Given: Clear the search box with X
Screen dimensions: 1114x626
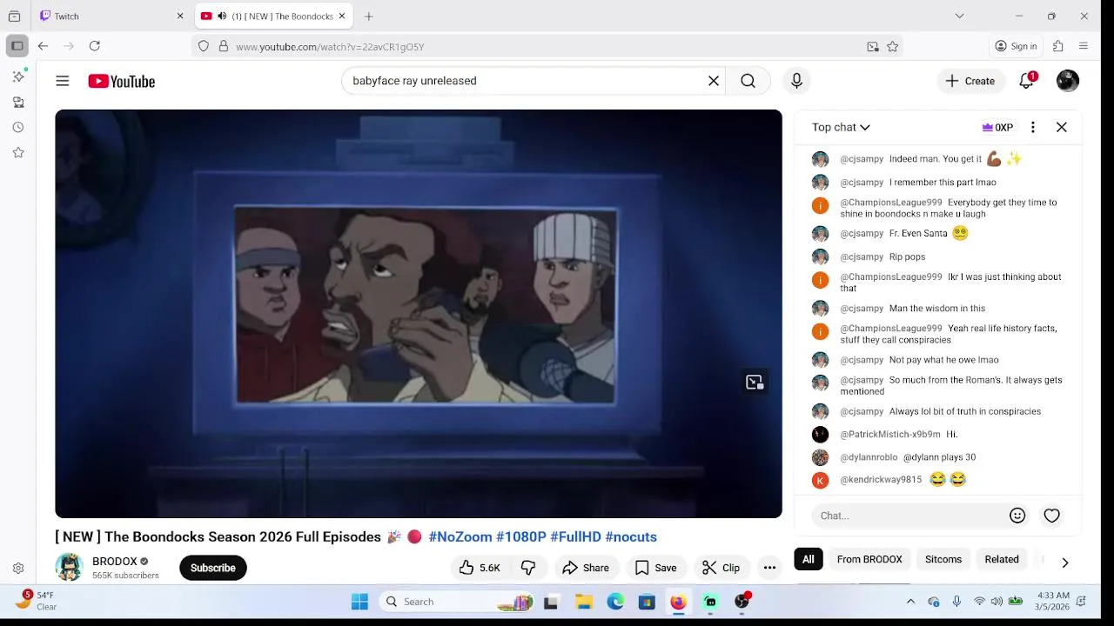Looking at the screenshot, I should (714, 81).
